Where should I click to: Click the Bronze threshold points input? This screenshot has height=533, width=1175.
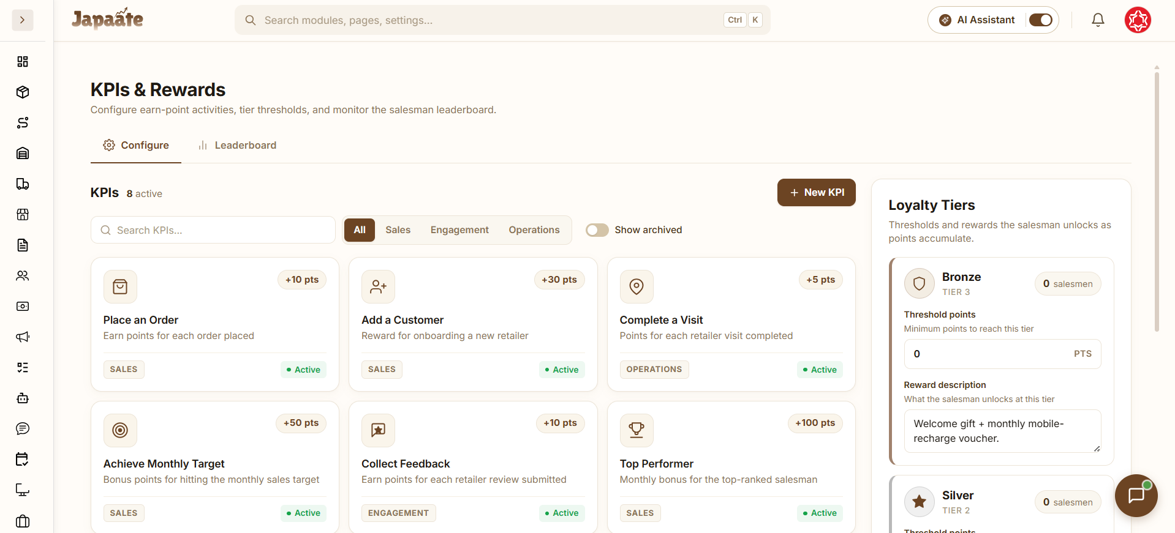(x=1002, y=354)
